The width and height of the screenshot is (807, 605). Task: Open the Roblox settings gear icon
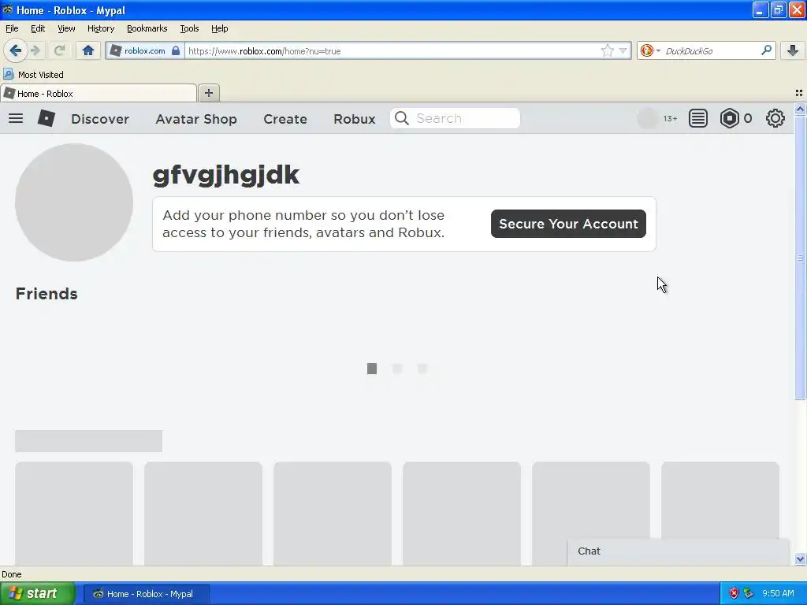click(x=775, y=118)
